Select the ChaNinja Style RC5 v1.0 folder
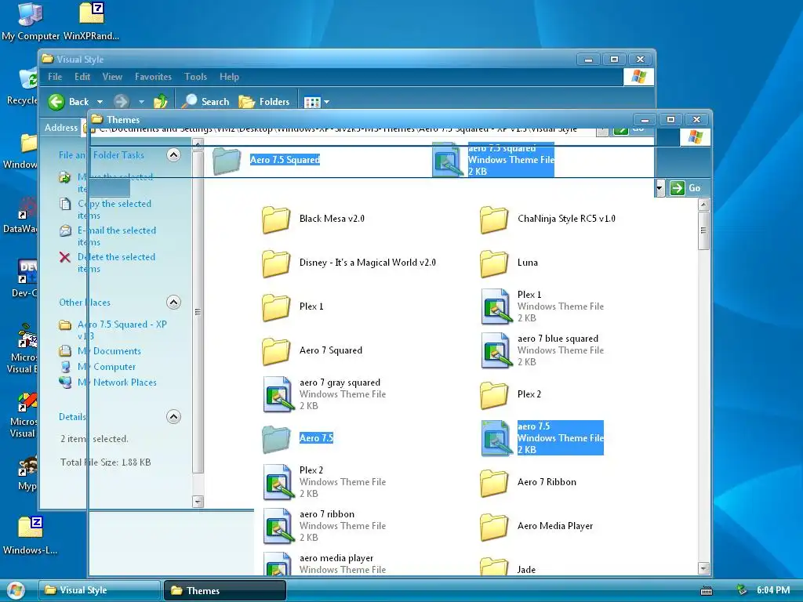The height and width of the screenshot is (602, 803). [x=547, y=219]
